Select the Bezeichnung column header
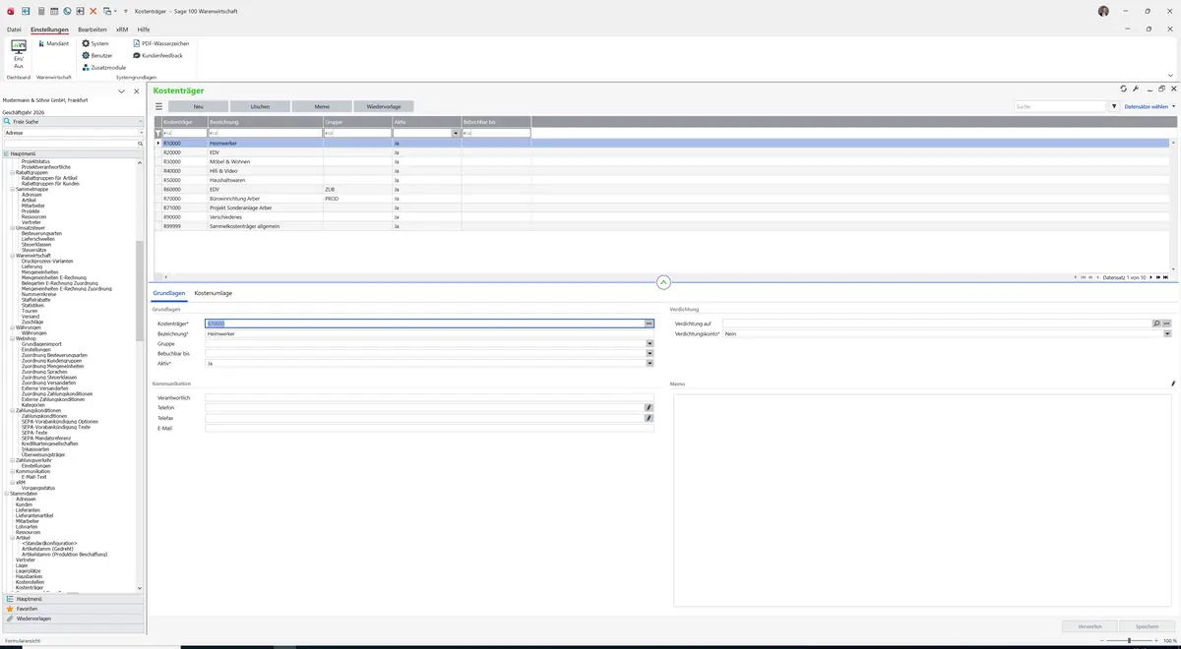 point(266,122)
